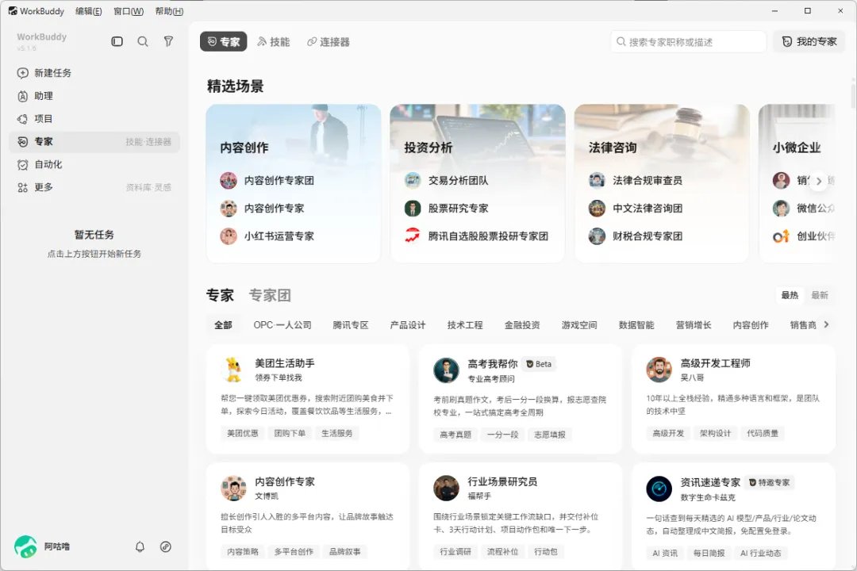Open the 帮助(H) menu
This screenshot has height=571, width=857.
[170, 11]
